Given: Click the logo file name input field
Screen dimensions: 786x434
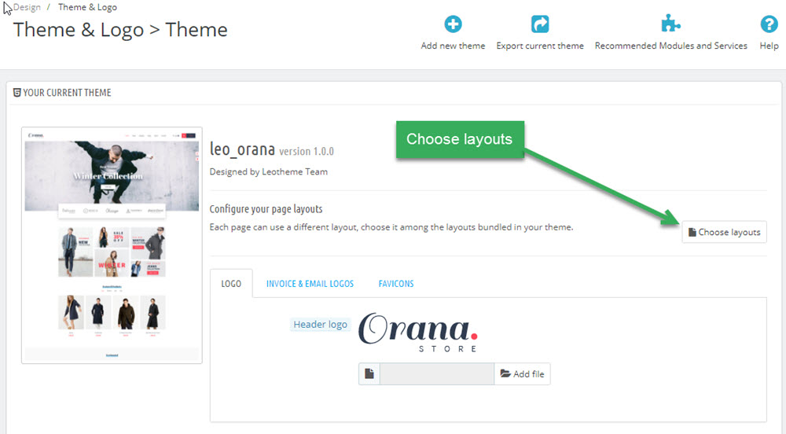Looking at the screenshot, I should [437, 374].
